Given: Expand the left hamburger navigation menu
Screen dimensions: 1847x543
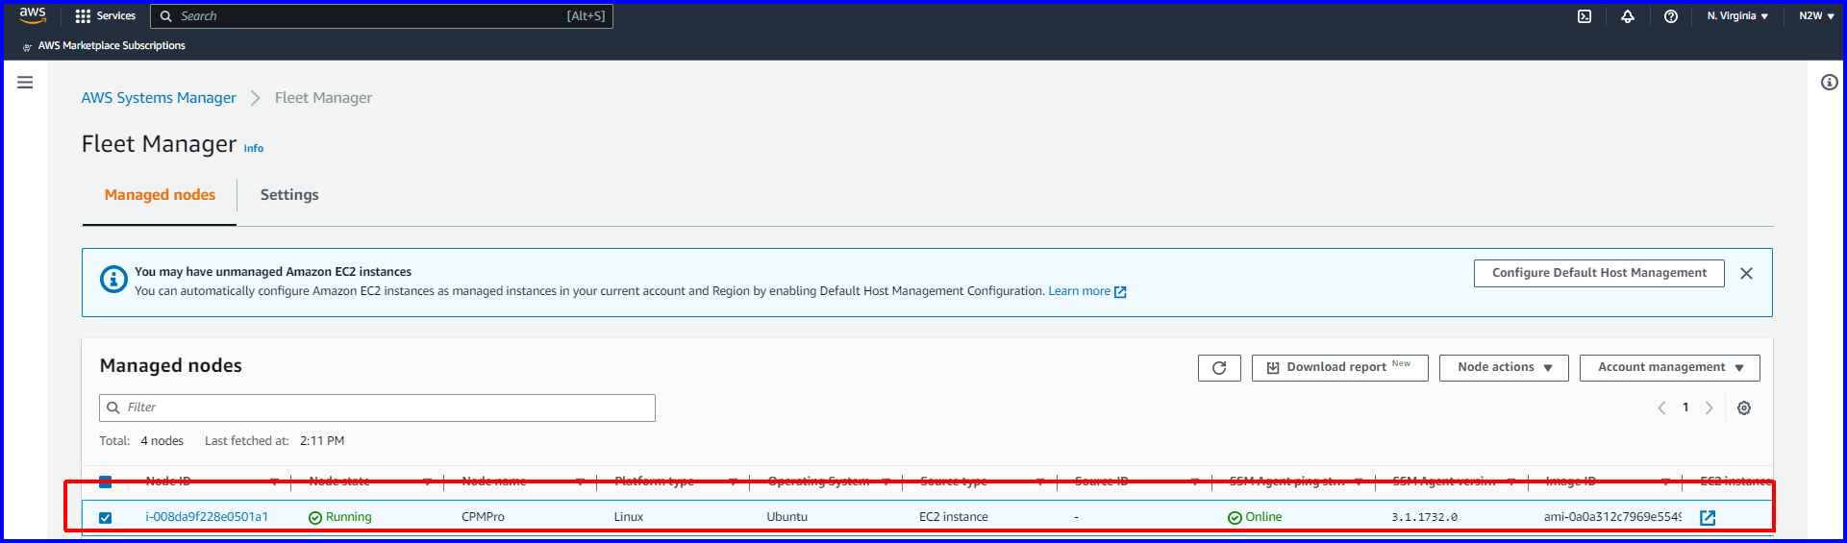Looking at the screenshot, I should [25, 83].
